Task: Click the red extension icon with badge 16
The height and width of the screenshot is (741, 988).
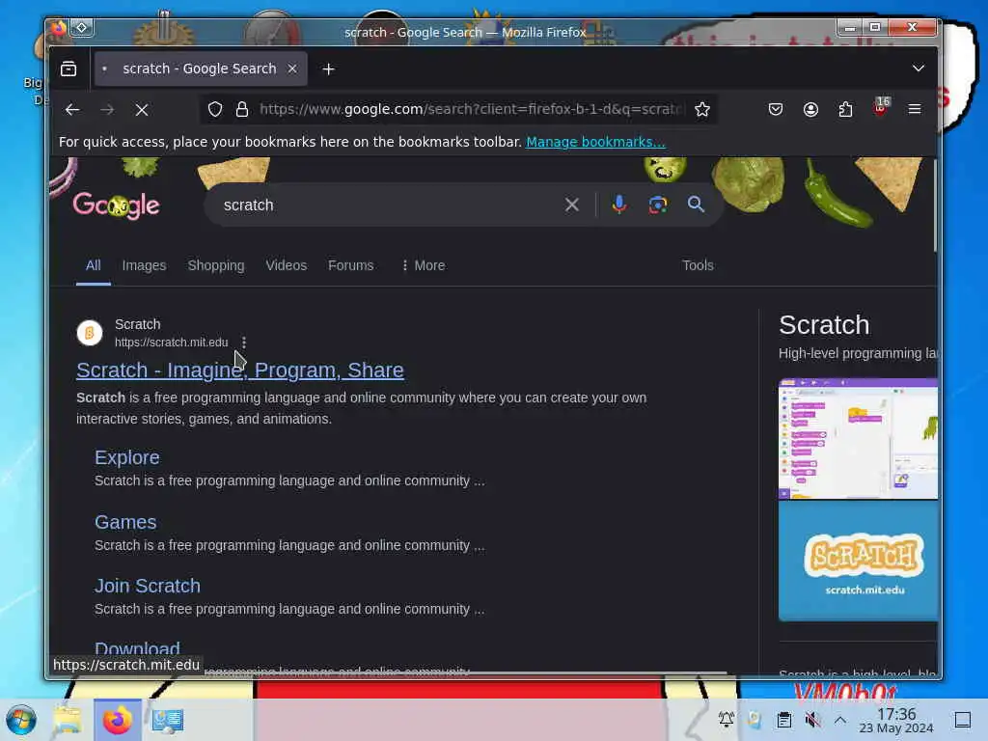Action: 880,108
